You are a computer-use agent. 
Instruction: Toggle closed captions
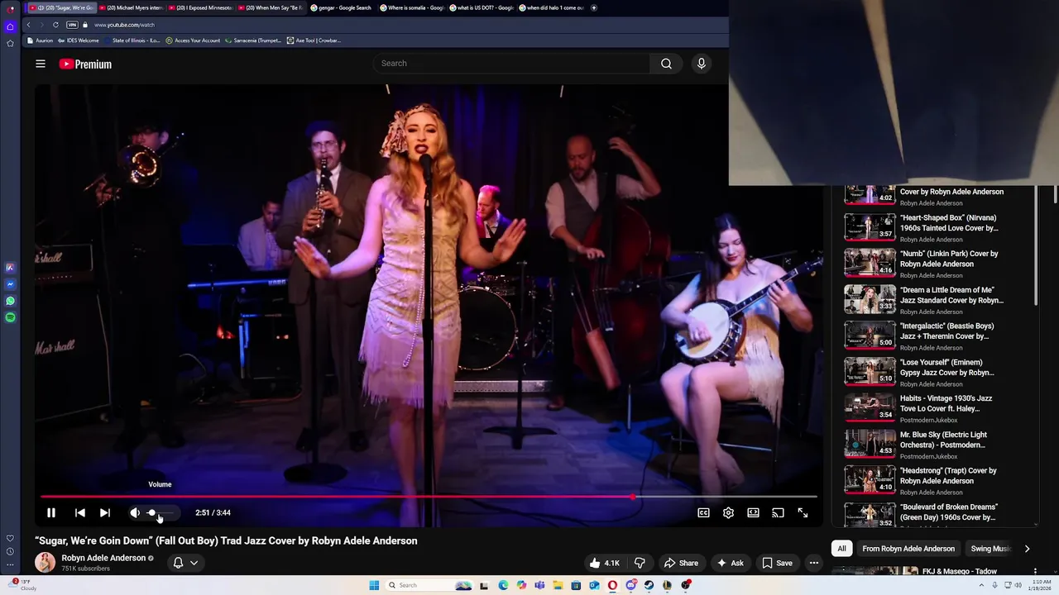703,512
